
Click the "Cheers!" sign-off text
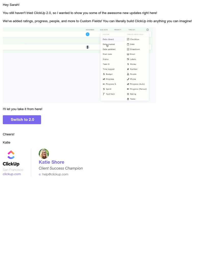(x=9, y=134)
